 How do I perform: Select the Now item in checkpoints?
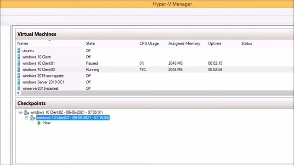point(47,123)
